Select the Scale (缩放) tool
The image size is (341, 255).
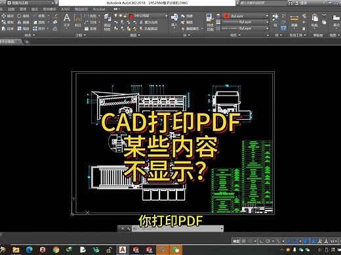pyautogui.click(x=23, y=28)
